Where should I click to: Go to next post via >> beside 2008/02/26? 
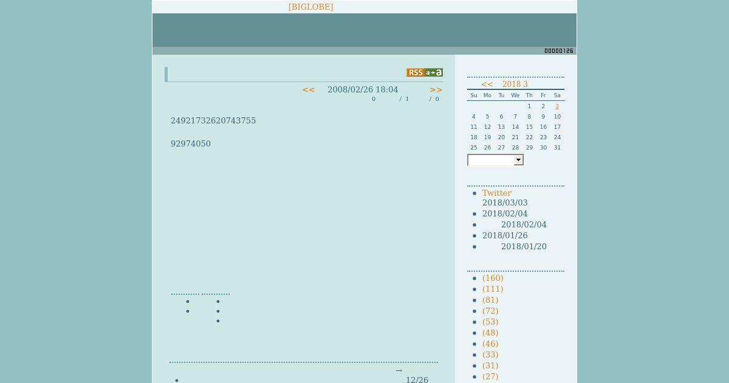(x=436, y=89)
